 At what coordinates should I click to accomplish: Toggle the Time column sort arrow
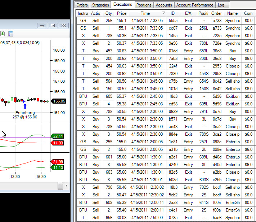pos(163,13)
